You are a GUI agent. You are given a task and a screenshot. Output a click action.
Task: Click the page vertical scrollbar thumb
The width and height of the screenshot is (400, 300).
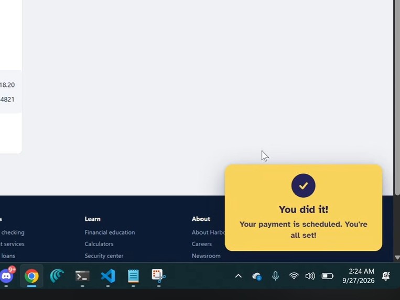point(397,98)
